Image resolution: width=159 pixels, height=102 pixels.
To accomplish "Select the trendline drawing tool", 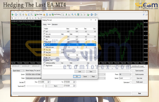I will coord(24,18).
